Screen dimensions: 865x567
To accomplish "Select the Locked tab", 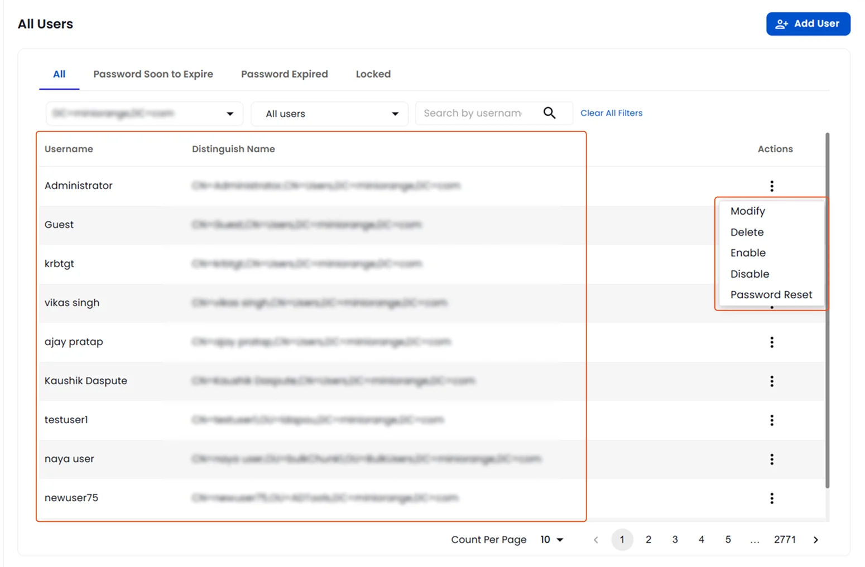I will click(x=373, y=74).
